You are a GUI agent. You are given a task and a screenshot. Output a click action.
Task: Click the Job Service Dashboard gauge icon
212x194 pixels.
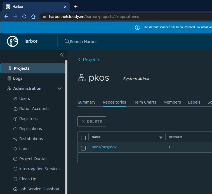(15, 189)
